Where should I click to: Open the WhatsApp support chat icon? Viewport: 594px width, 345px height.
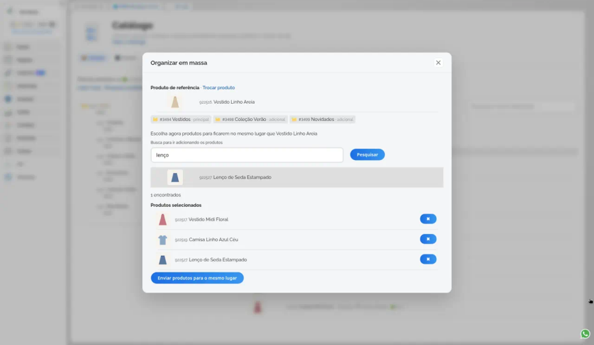(585, 334)
